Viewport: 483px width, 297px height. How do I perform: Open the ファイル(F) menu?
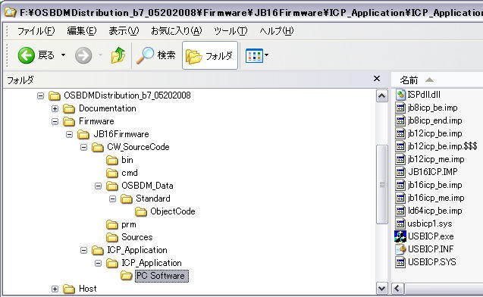click(36, 31)
